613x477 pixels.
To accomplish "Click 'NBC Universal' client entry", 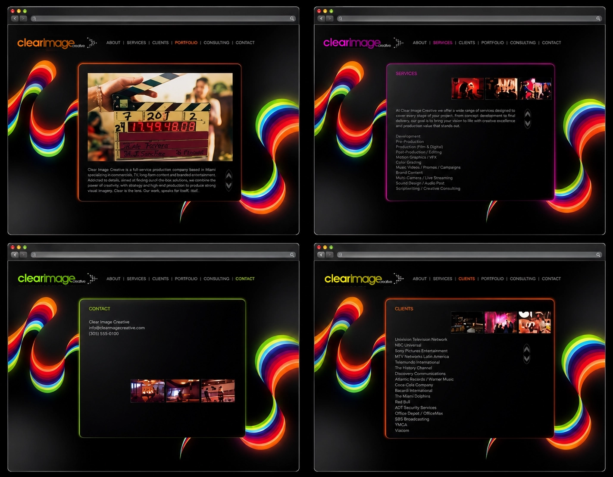I will [x=408, y=345].
